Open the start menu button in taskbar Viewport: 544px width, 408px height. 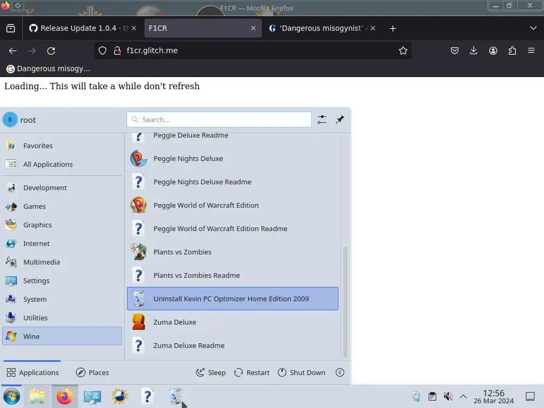tap(12, 396)
